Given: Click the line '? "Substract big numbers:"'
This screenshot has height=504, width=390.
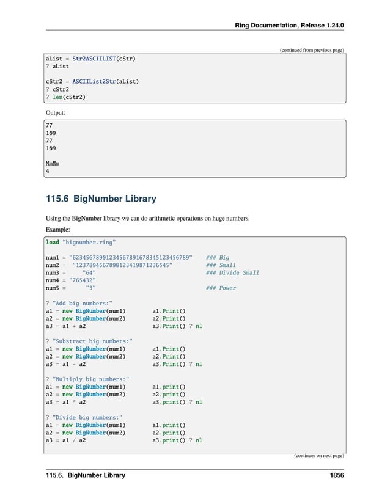Looking at the screenshot, I should tap(89, 341).
